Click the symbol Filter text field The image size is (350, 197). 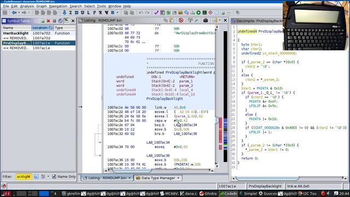click(x=24, y=176)
